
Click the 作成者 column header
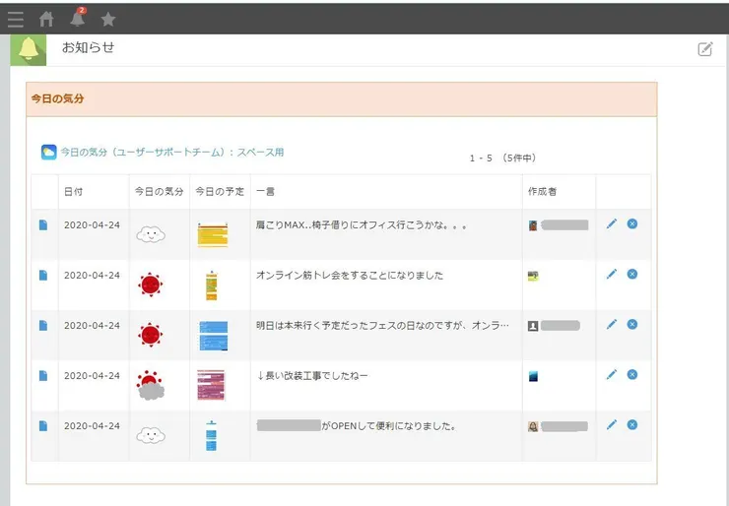coord(543,191)
